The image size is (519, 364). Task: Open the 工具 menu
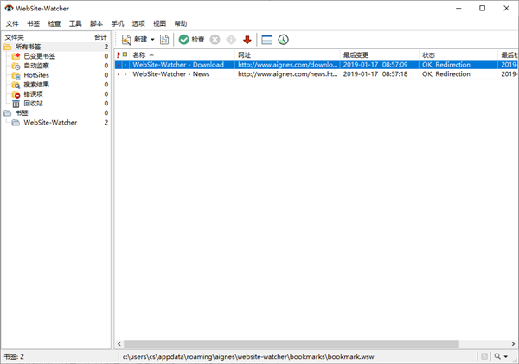[75, 23]
